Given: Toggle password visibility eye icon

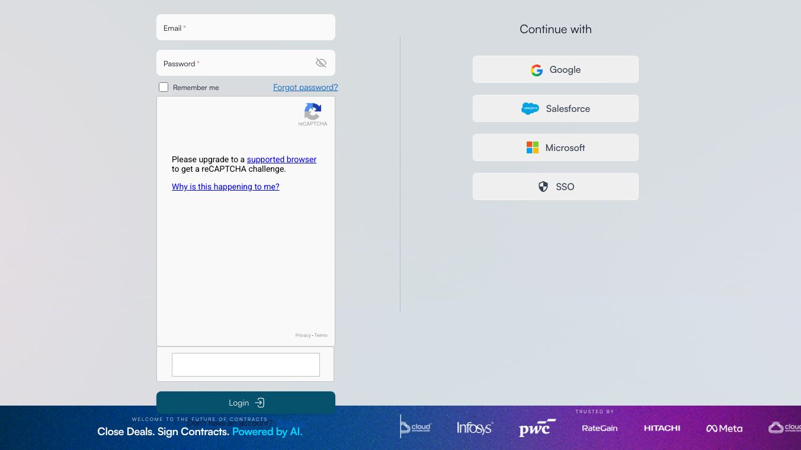Looking at the screenshot, I should [x=321, y=63].
